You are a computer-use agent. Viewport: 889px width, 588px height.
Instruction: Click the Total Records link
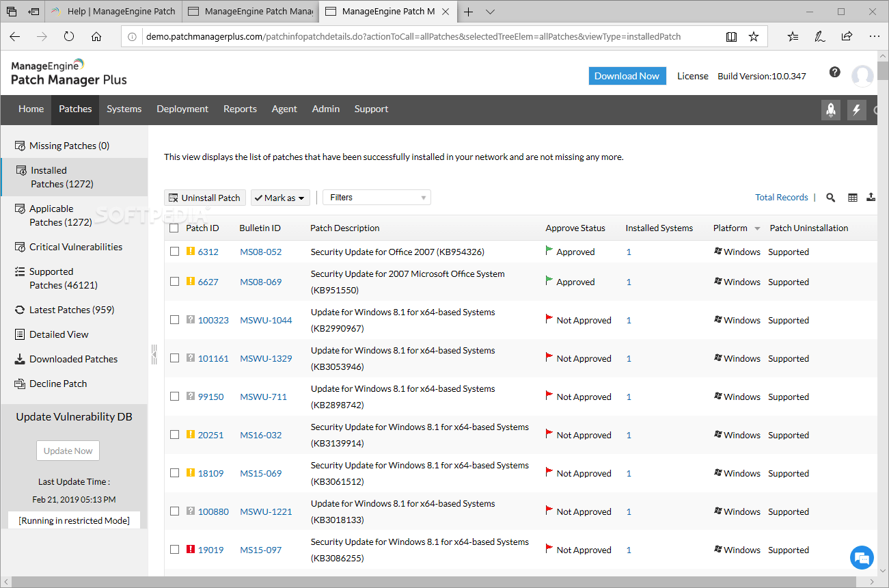pos(782,197)
